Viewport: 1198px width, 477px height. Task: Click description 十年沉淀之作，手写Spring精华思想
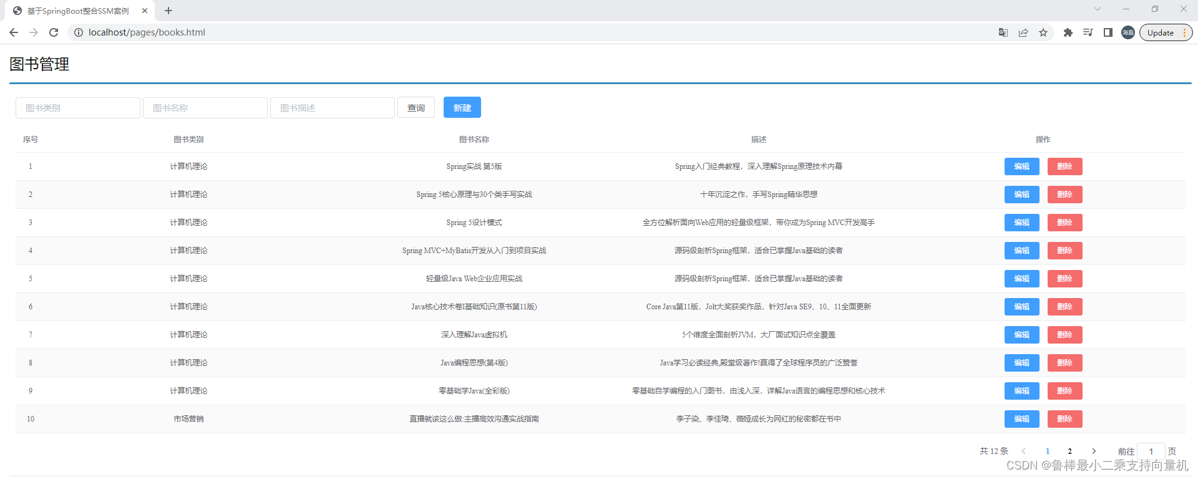coord(759,195)
